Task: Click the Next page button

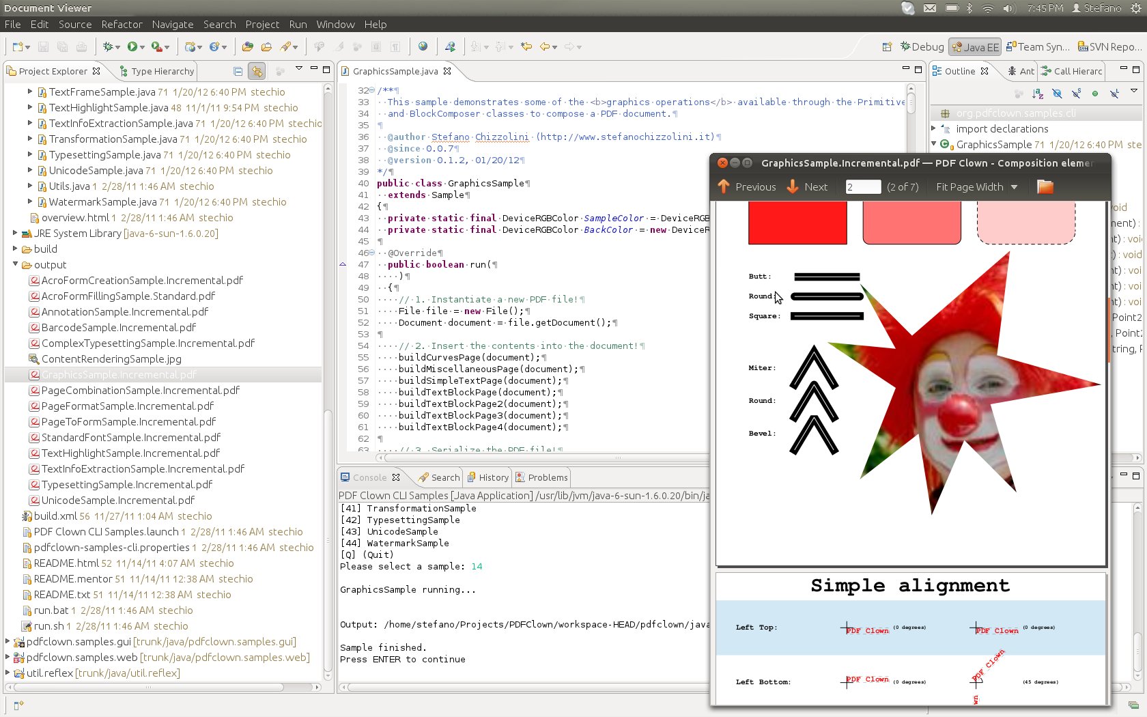Action: 807,187
